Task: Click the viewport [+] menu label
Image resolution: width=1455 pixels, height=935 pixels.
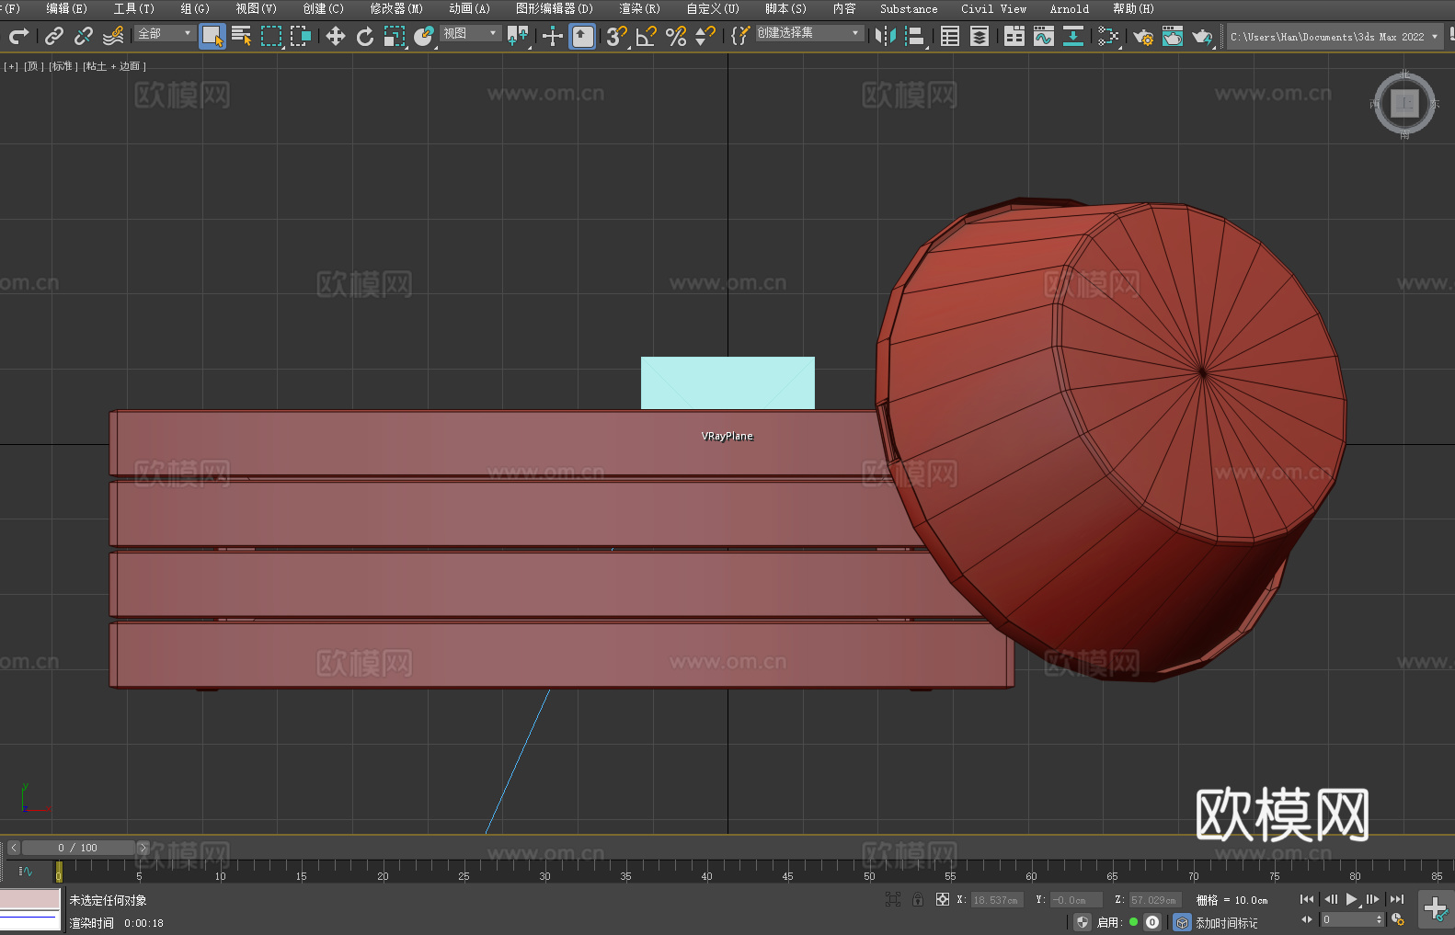Action: tap(11, 66)
